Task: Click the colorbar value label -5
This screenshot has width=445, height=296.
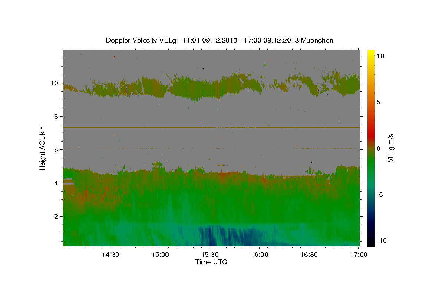Action: [x=380, y=195]
